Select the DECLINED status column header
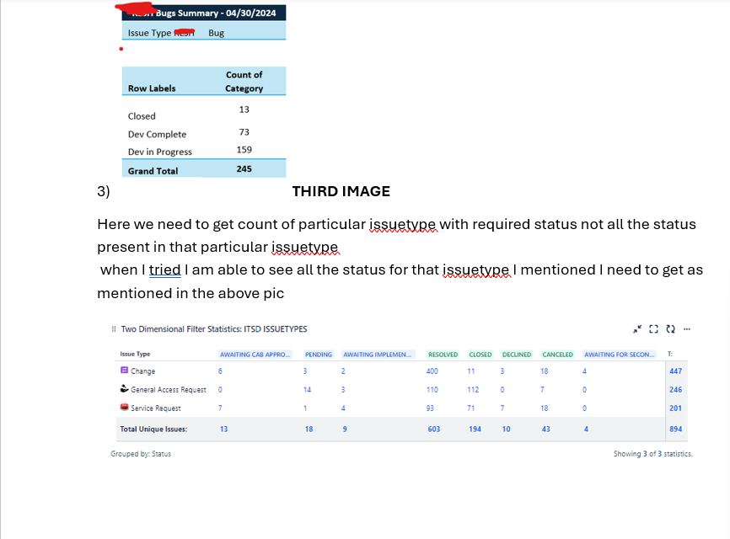The image size is (730, 539). [517, 354]
